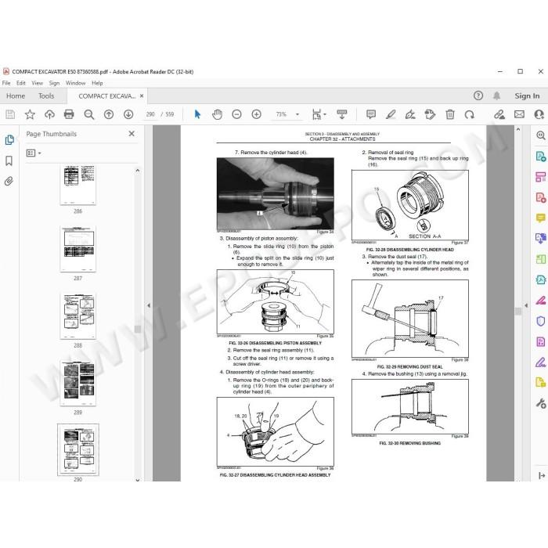Print the document
This screenshot has width=548, height=548.
(x=69, y=114)
